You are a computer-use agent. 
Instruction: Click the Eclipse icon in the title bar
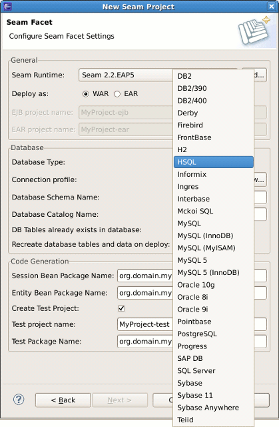[7, 6]
